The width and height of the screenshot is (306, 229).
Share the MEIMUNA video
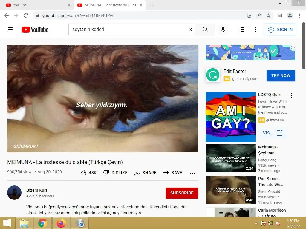(x=146, y=173)
